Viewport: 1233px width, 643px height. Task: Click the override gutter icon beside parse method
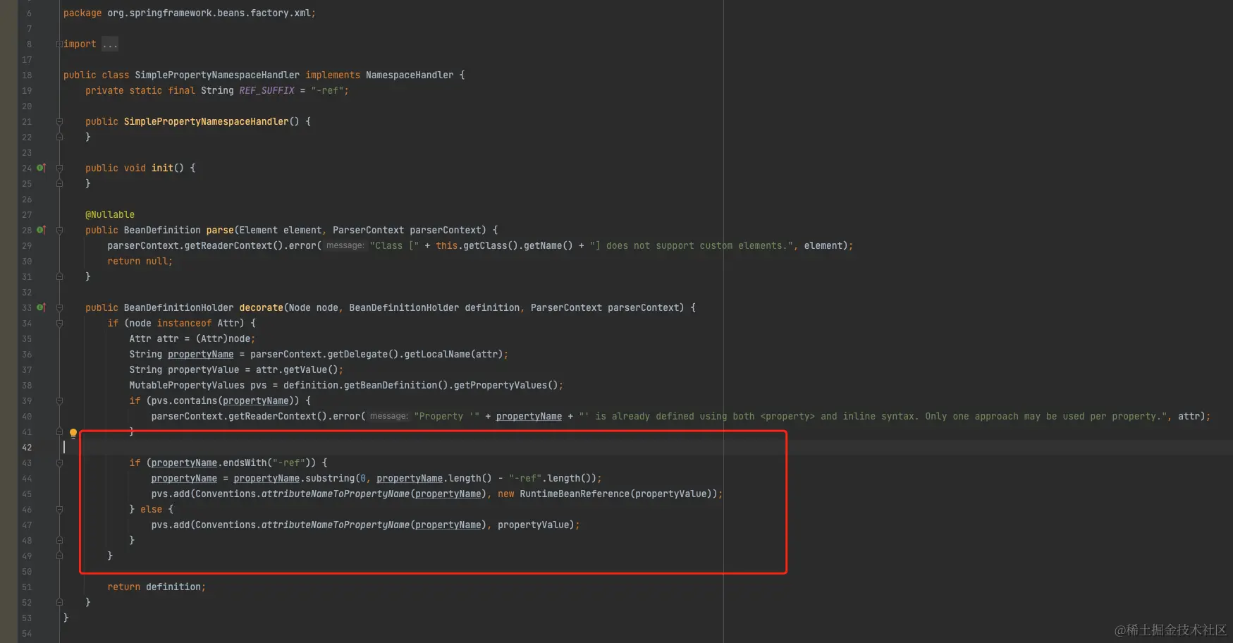[41, 230]
